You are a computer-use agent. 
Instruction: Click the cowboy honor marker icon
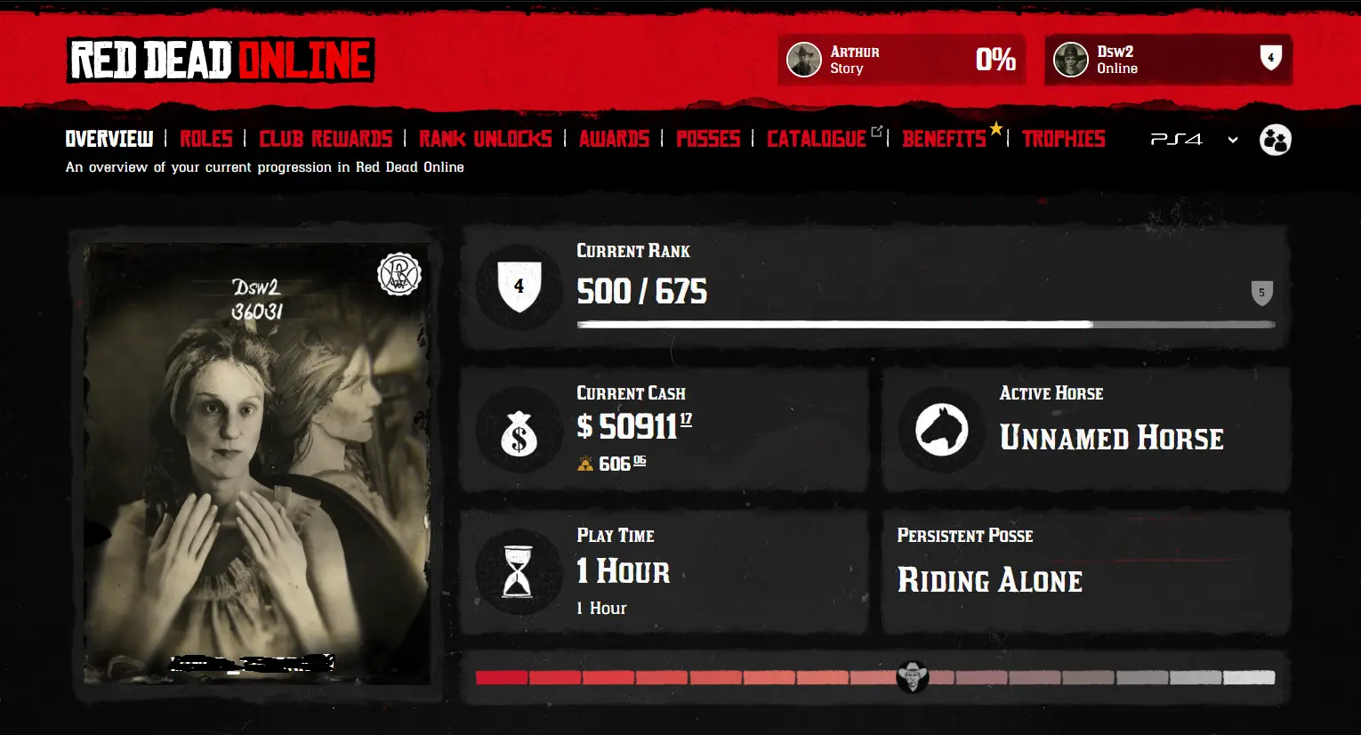pyautogui.click(x=913, y=677)
